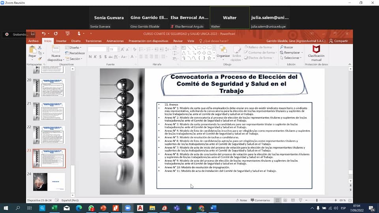Adjust the zoom slider in status bar
Image resolution: width=379 pixels, height=213 pixels.
click(x=317, y=200)
